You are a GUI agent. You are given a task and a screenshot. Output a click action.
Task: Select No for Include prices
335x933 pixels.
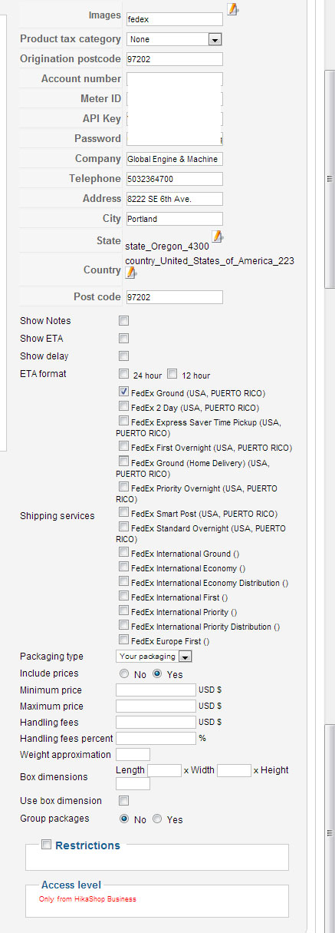tap(123, 673)
